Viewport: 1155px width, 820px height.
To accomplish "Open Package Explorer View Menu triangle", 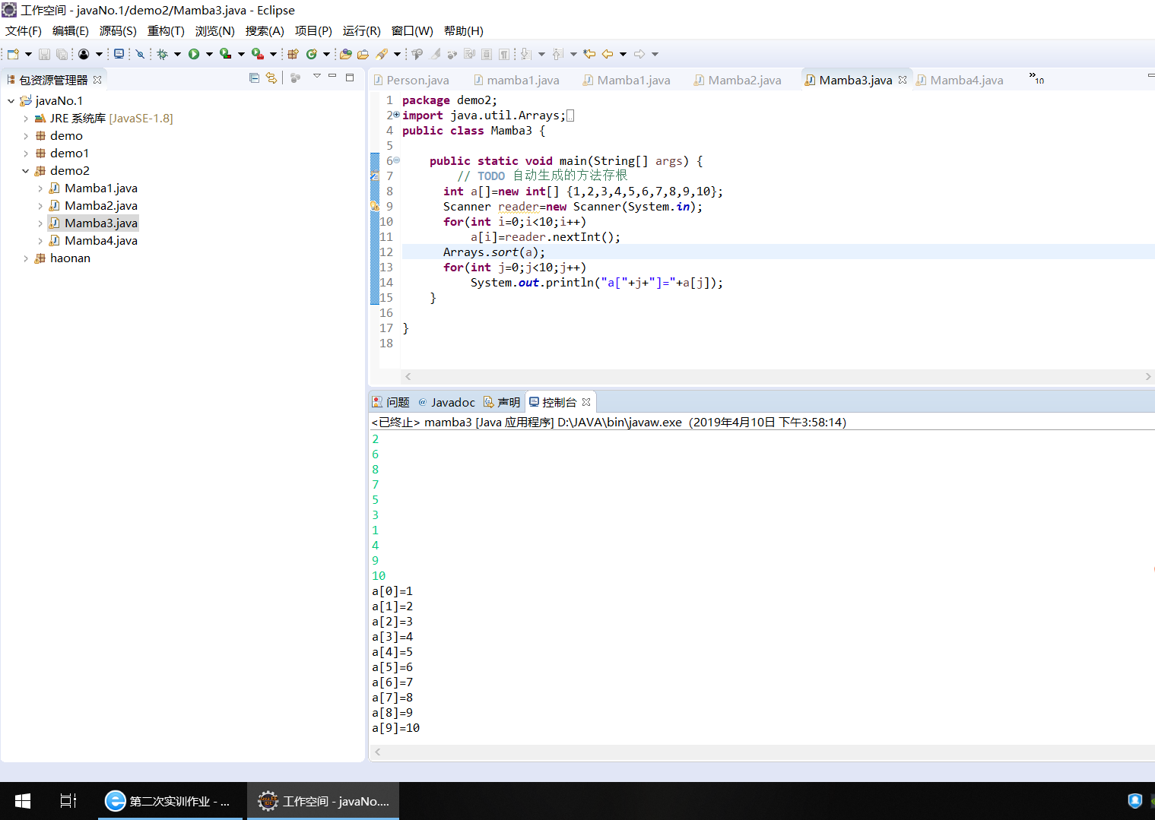I will click(x=317, y=76).
